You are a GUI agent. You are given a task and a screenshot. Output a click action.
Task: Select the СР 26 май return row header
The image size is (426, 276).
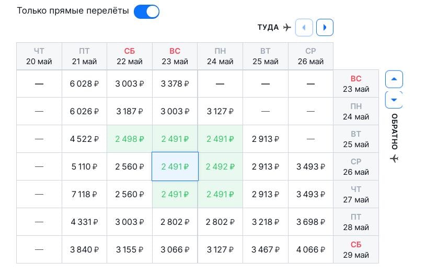pyautogui.click(x=356, y=166)
